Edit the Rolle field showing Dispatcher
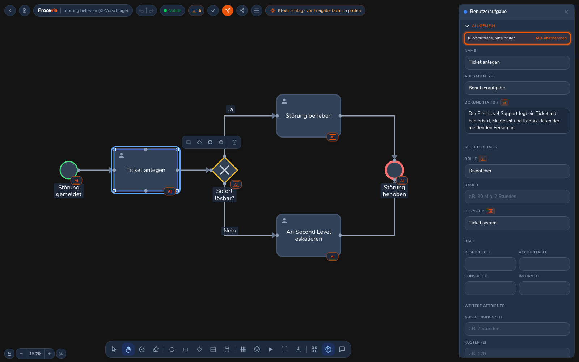The height and width of the screenshot is (362, 579). (517, 171)
